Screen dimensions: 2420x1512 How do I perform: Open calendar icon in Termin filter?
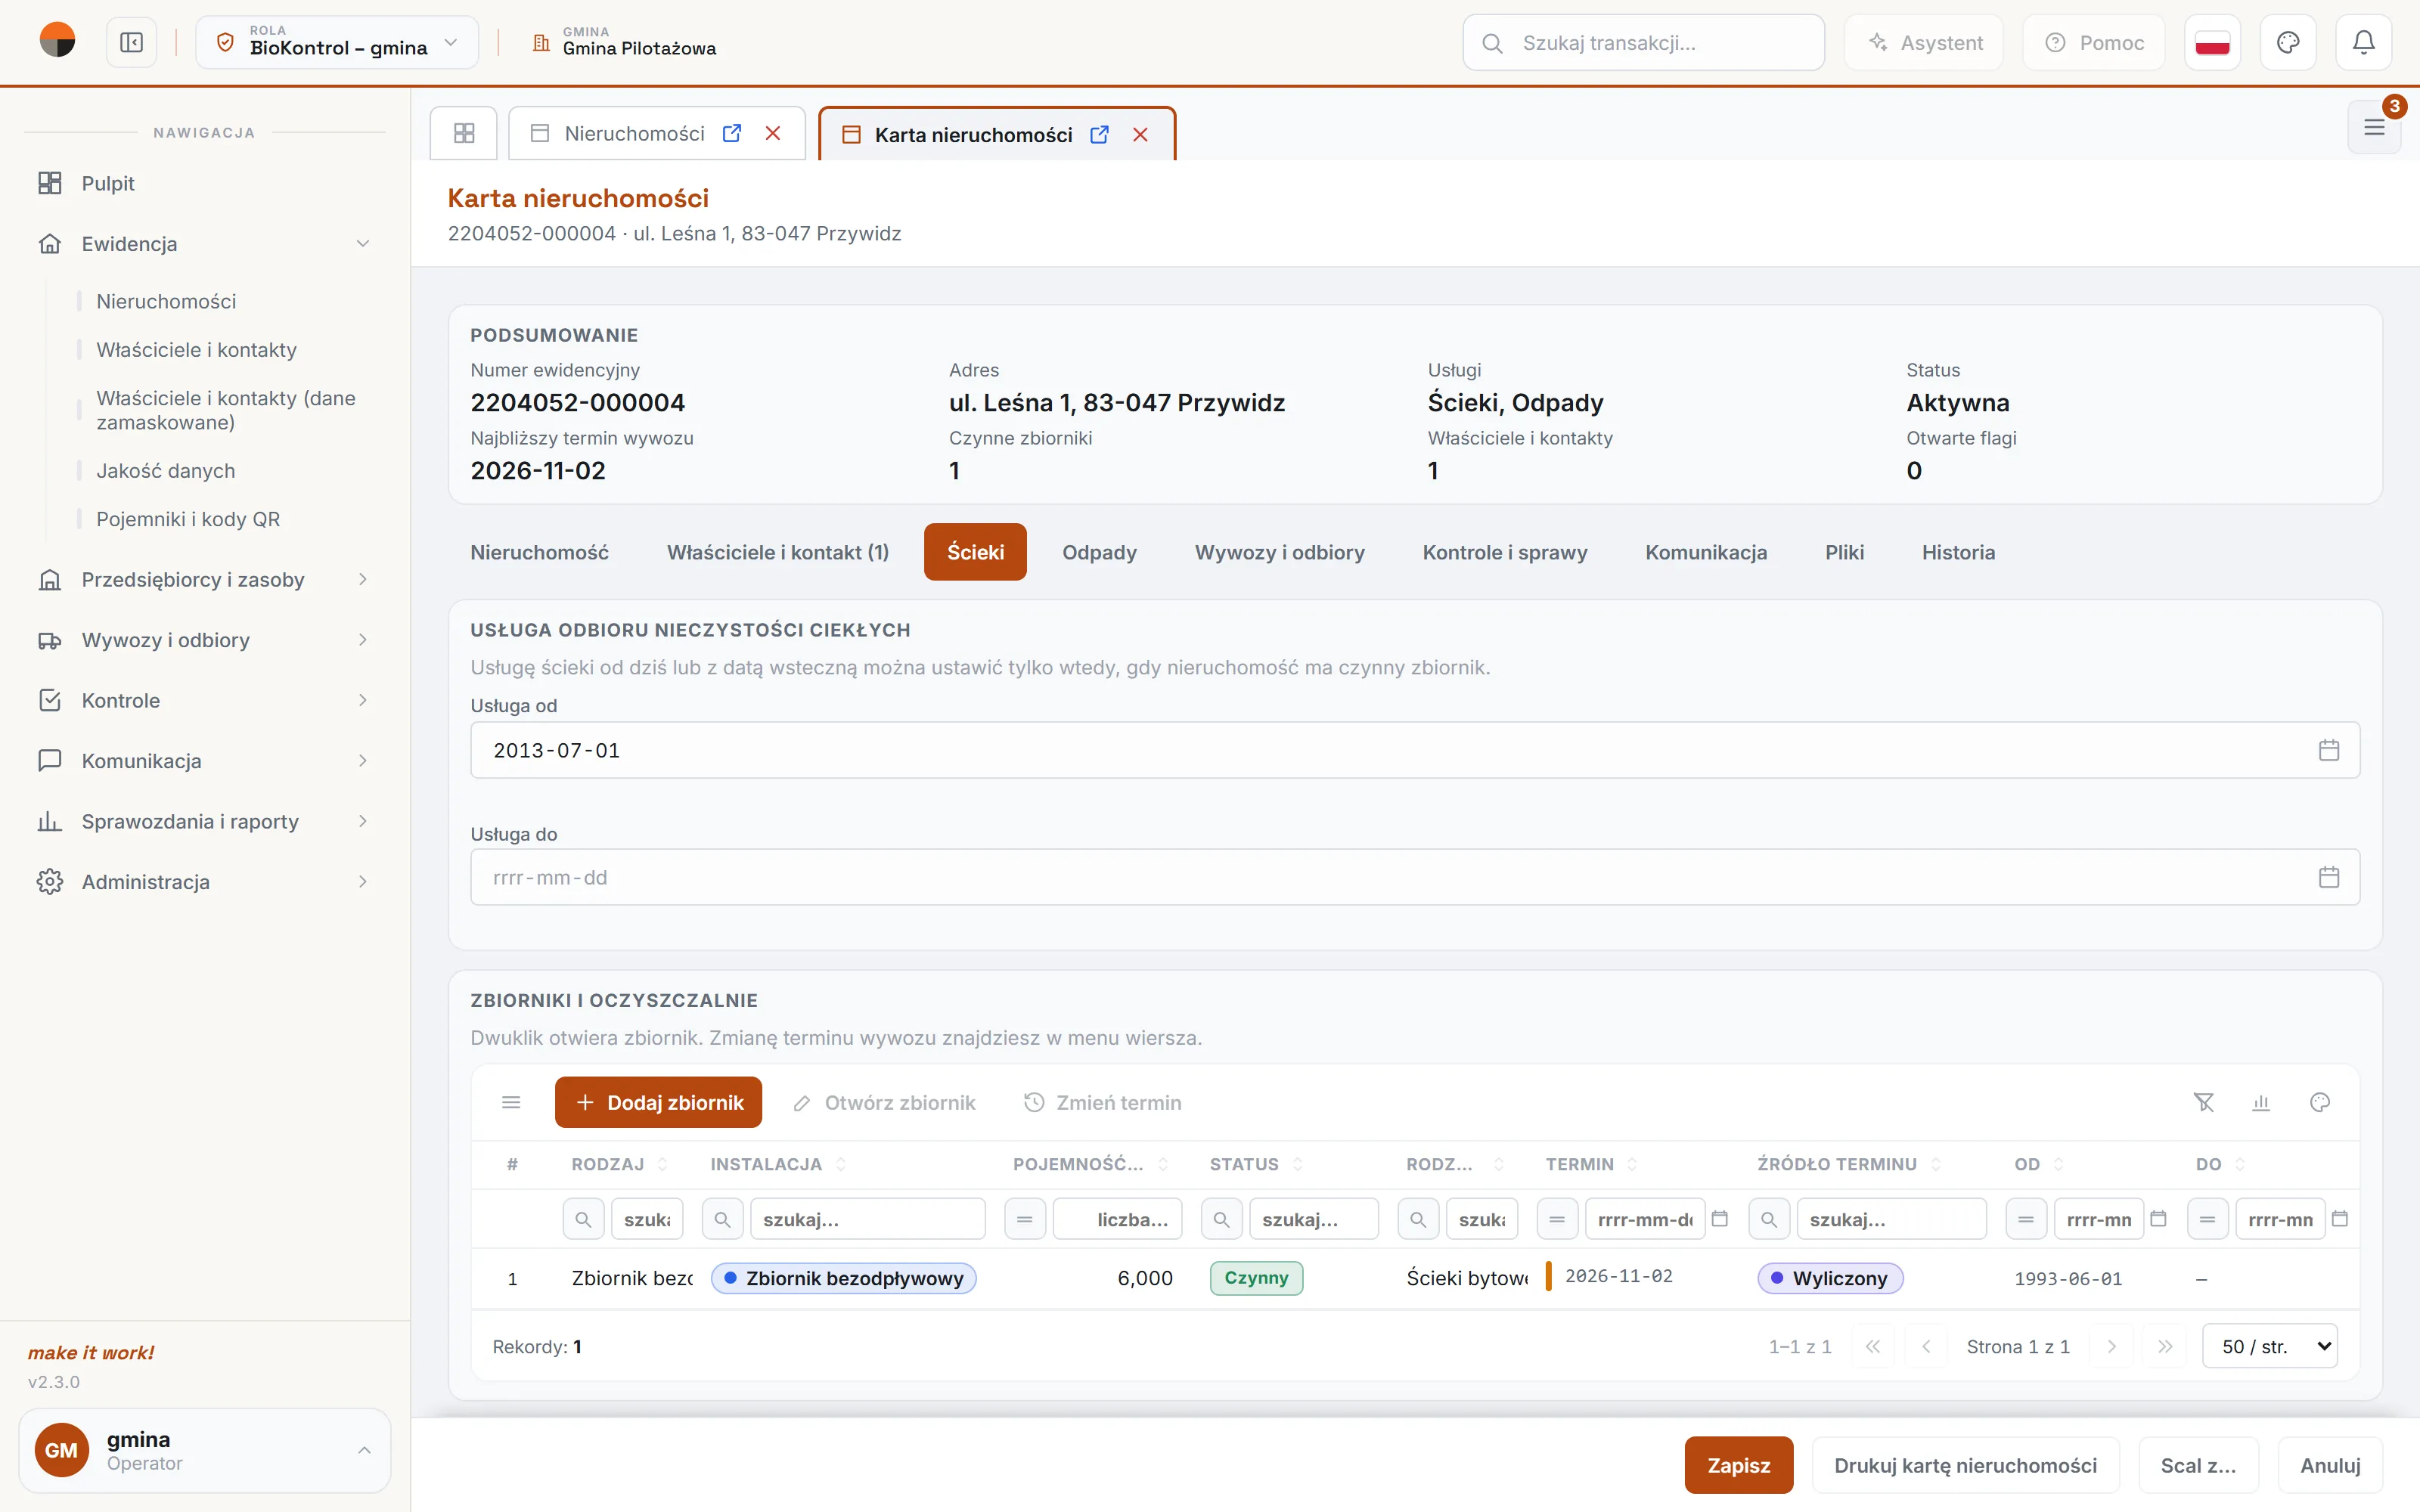pyautogui.click(x=1720, y=1219)
